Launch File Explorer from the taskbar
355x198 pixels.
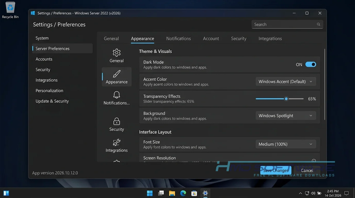click(x=172, y=193)
